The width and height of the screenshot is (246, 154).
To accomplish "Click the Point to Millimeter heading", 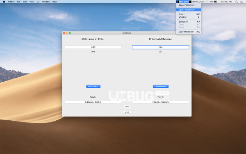I will coord(160,39).
